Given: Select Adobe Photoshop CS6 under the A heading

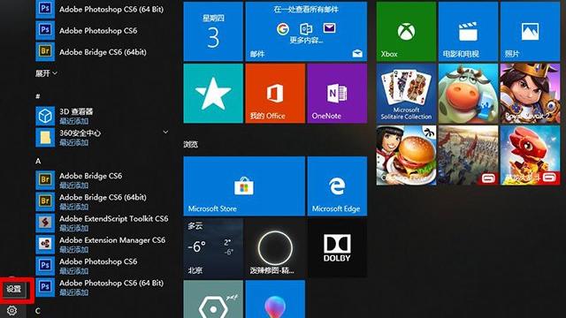Looking at the screenshot, I should (103, 265).
